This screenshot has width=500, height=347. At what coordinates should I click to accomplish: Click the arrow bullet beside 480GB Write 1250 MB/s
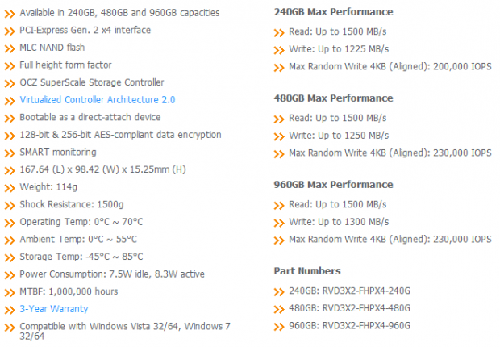pyautogui.click(x=279, y=136)
